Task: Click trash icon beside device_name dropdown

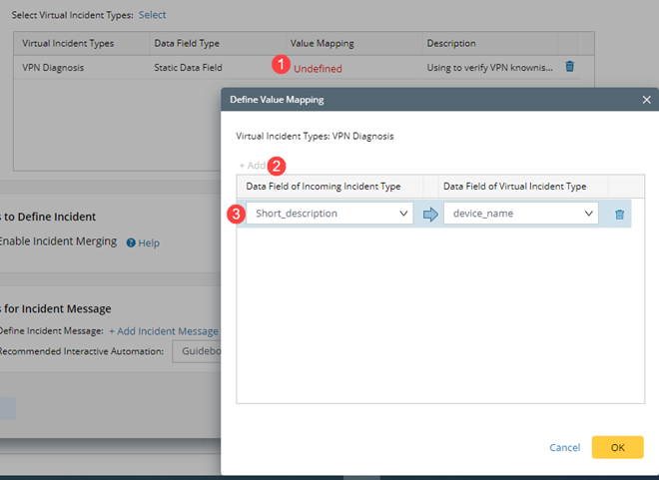Action: (x=619, y=214)
